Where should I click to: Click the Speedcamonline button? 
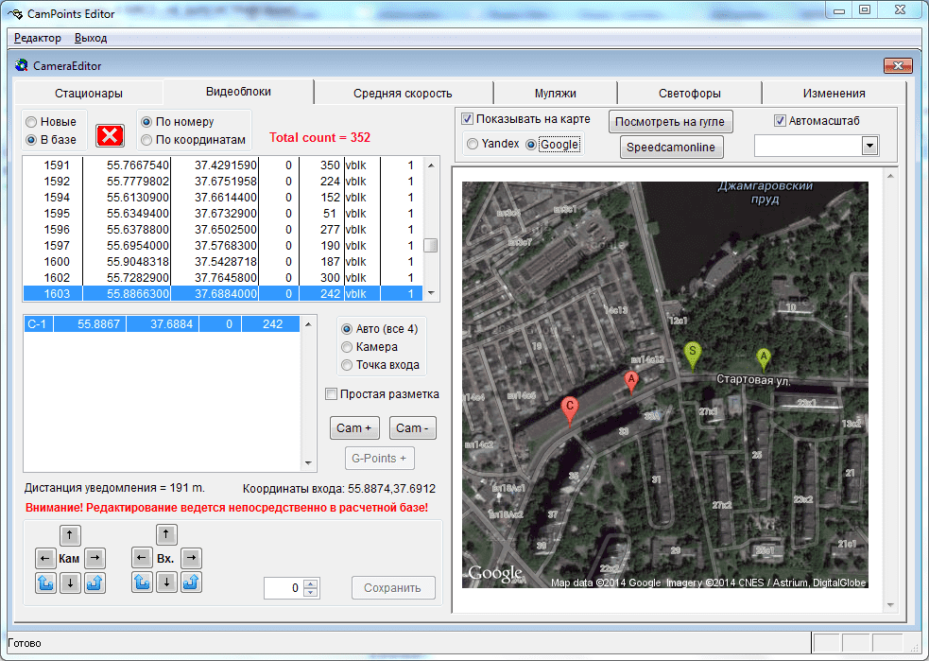(x=671, y=147)
